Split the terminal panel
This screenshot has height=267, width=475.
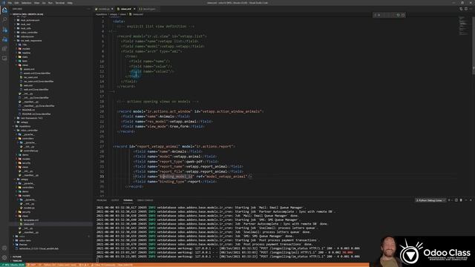[x=456, y=200]
